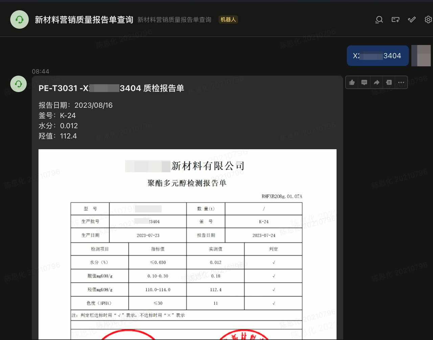This screenshot has width=433, height=340.
Task: Open the tasks checkmark icon in header
Action: (412, 20)
